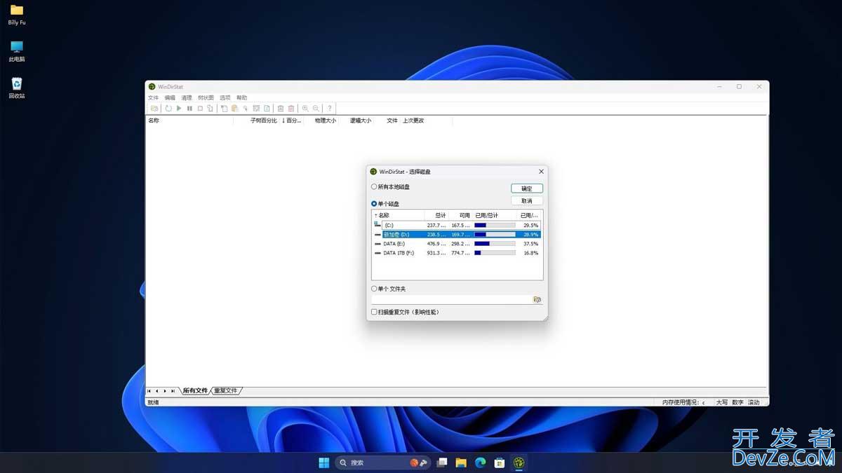Click the usage bar for DATA 1TB (F:)

(x=495, y=253)
